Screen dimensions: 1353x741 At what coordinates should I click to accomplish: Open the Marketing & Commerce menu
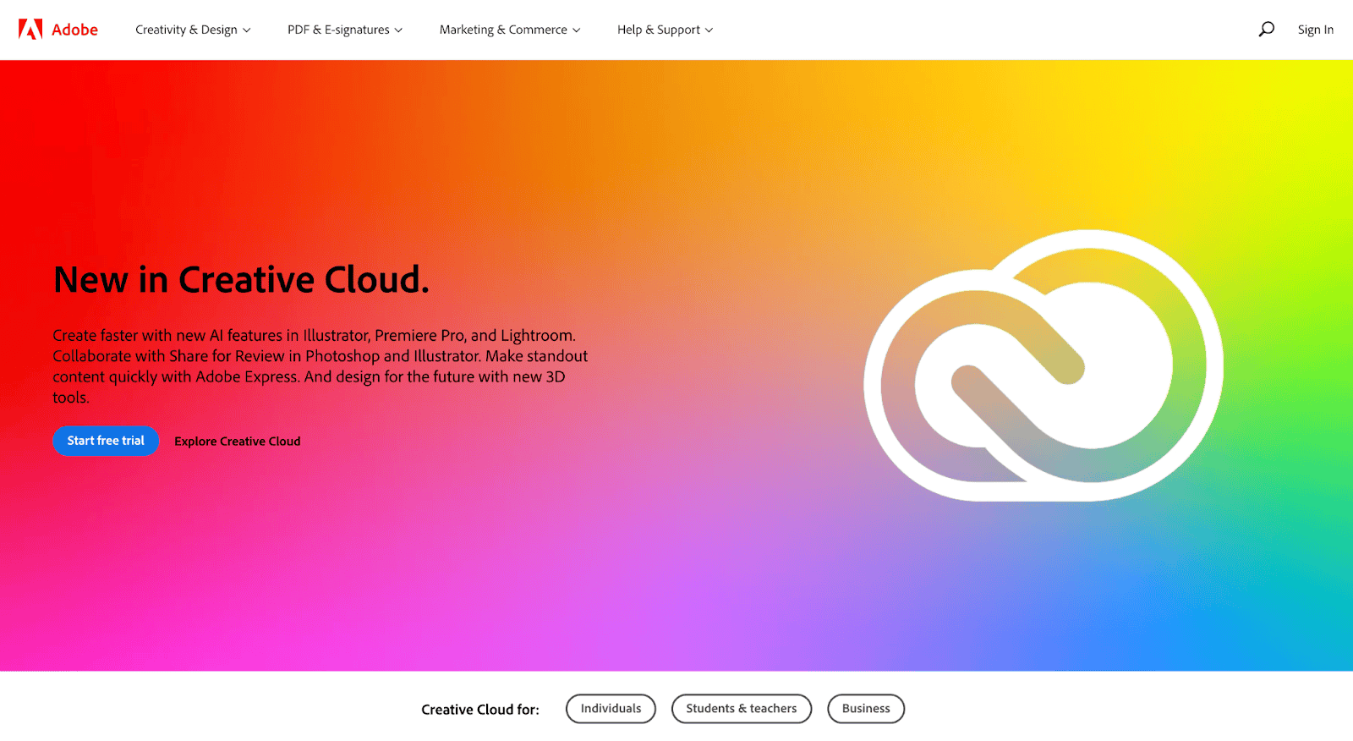510,30
